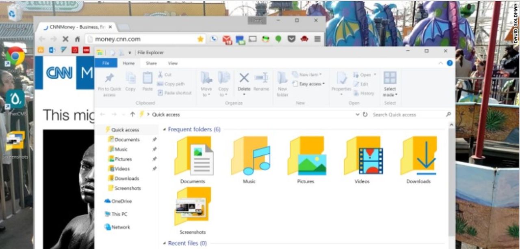Image resolution: width=520 pixels, height=249 pixels.
Task: Collapse the Frequent folders section
Action: [165, 129]
